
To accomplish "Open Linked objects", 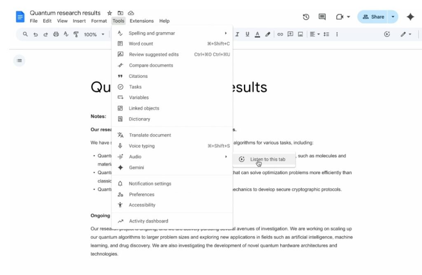I will [172, 108].
